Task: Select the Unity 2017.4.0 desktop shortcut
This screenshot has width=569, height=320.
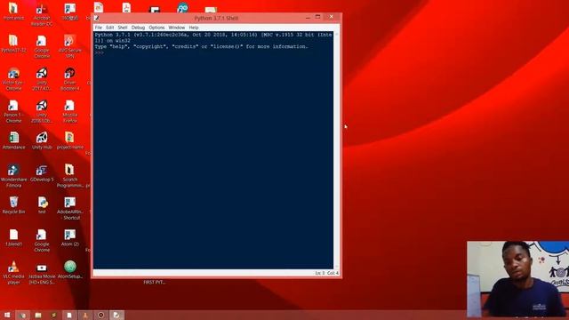Action: point(42,79)
